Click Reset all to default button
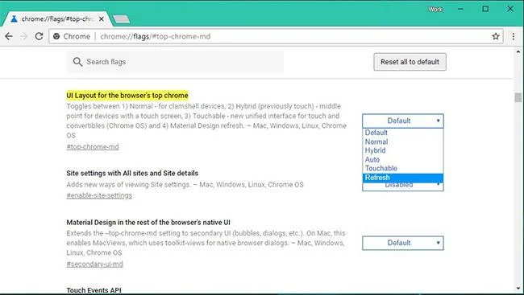 click(x=410, y=62)
